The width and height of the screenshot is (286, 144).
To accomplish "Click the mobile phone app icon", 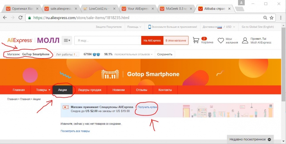I will coord(150,27).
